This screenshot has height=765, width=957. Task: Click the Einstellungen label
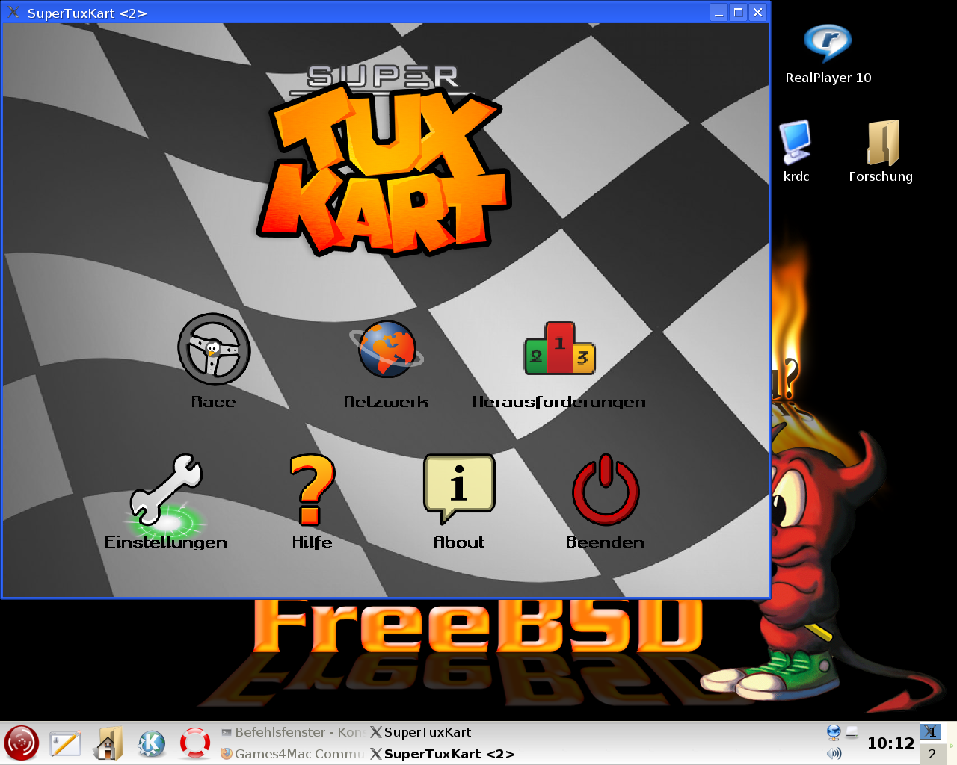pos(166,543)
